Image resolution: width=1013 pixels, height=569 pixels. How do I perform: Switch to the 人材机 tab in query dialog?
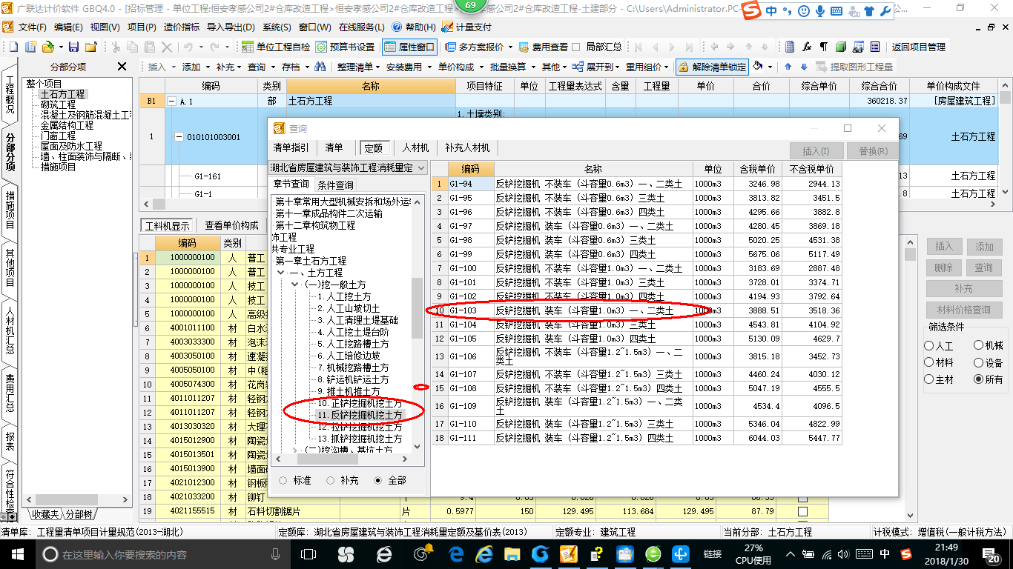click(x=415, y=148)
